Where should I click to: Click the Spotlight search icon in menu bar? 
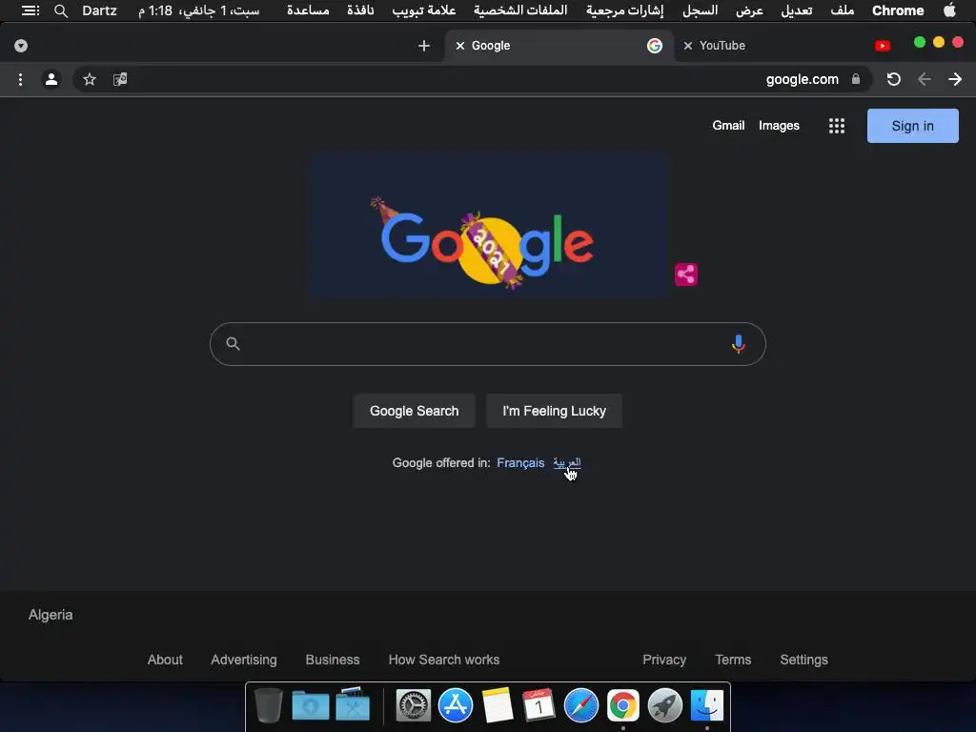click(60, 10)
